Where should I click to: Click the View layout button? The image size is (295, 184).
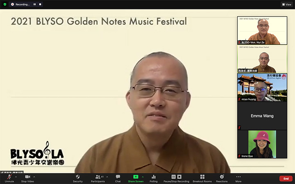click(x=287, y=4)
